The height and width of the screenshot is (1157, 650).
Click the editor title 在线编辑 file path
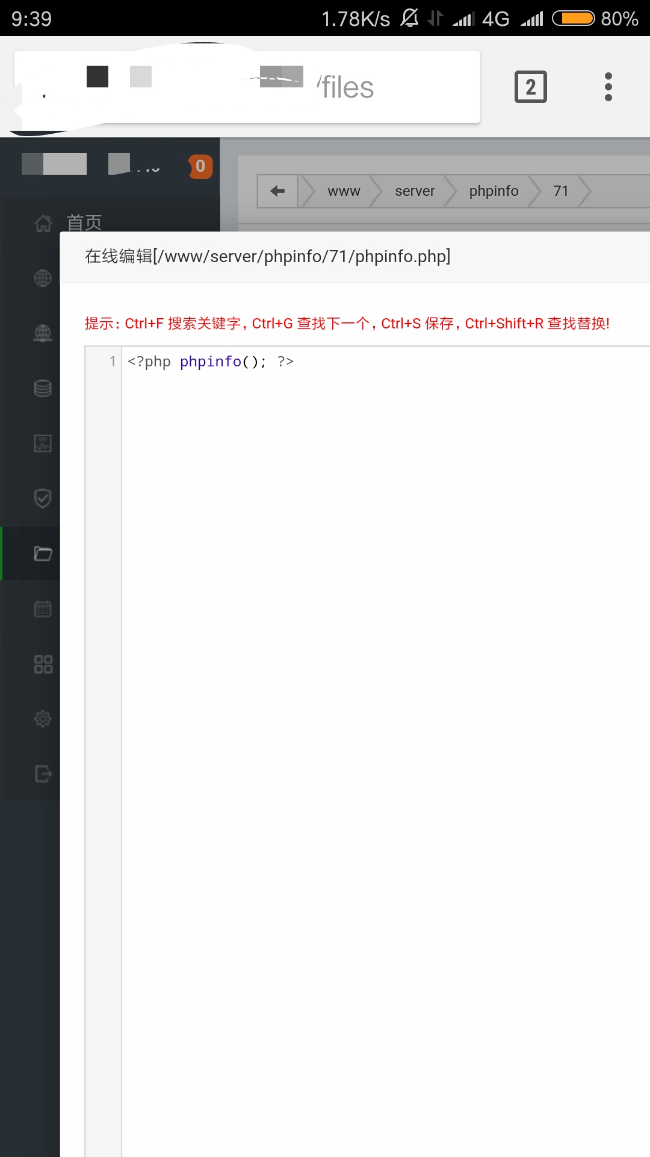click(267, 257)
